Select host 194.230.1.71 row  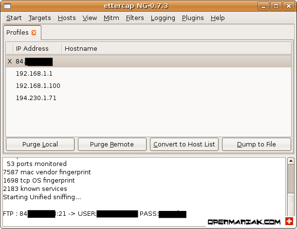148,98
